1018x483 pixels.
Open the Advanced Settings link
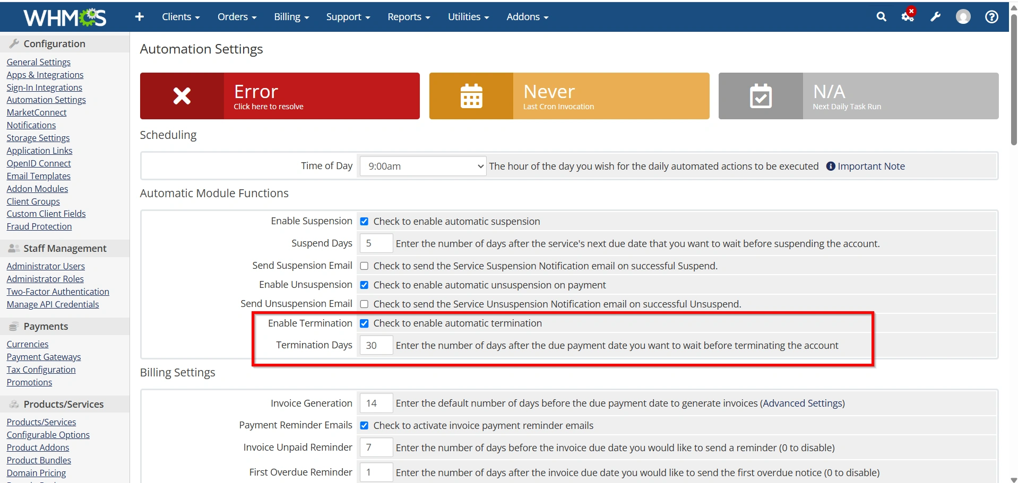pyautogui.click(x=803, y=403)
